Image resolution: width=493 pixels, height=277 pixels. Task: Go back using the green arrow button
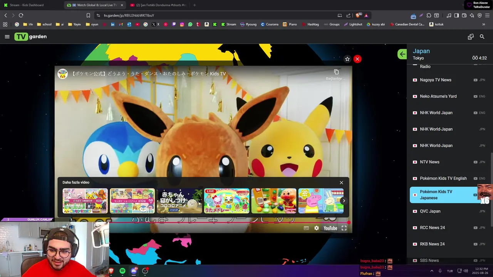click(402, 54)
